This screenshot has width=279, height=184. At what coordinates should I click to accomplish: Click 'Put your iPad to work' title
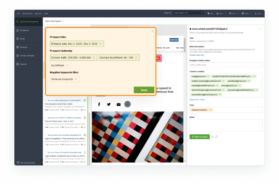click(59, 121)
